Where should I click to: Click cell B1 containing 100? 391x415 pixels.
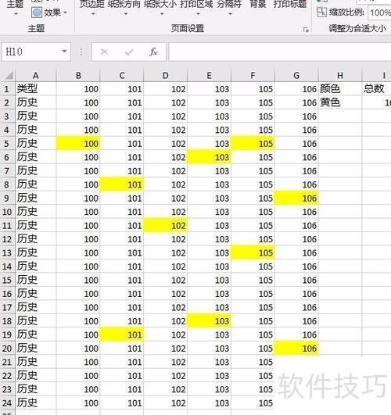pyautogui.click(x=78, y=89)
